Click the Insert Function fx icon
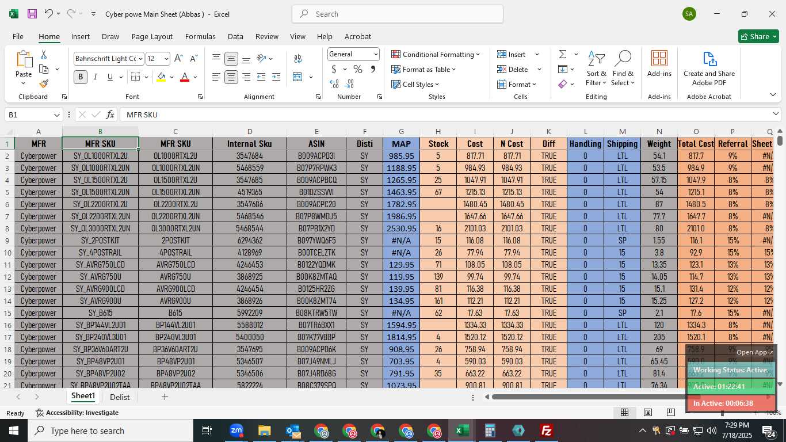This screenshot has width=786, height=442. tap(110, 115)
